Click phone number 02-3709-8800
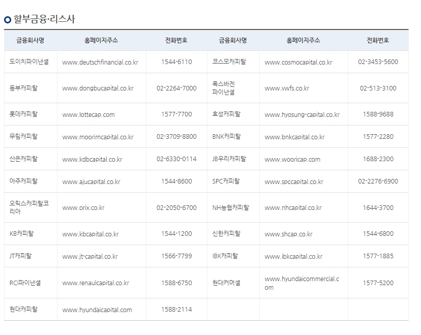Image resolution: width=421 pixels, height=335 pixels. click(x=176, y=136)
